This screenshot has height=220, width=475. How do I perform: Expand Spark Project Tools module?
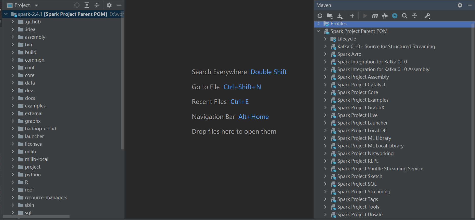click(325, 207)
